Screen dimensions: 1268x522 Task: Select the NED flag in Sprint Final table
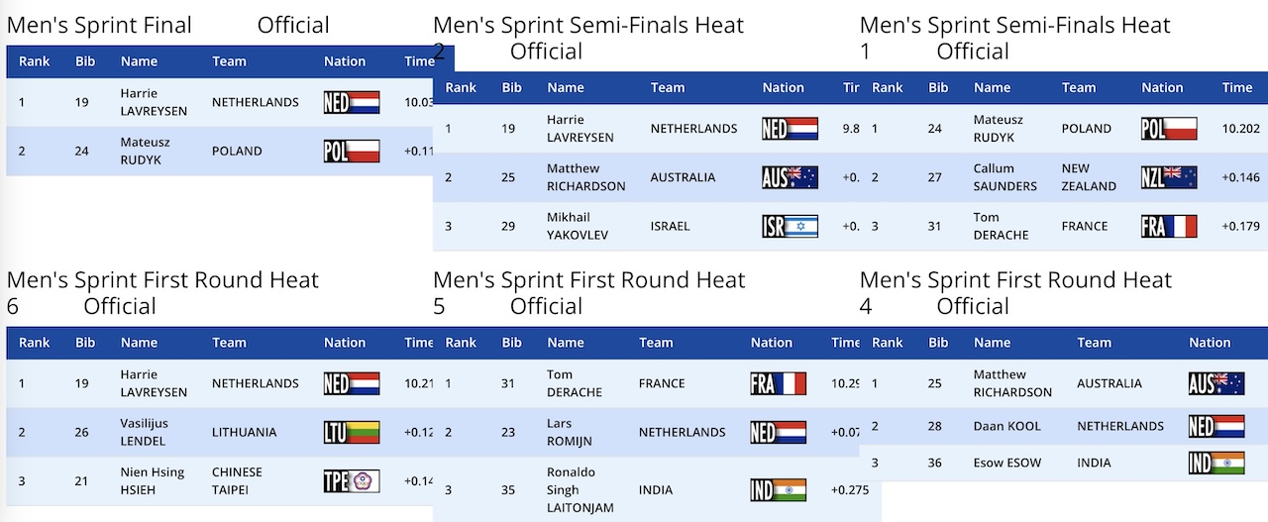(352, 102)
